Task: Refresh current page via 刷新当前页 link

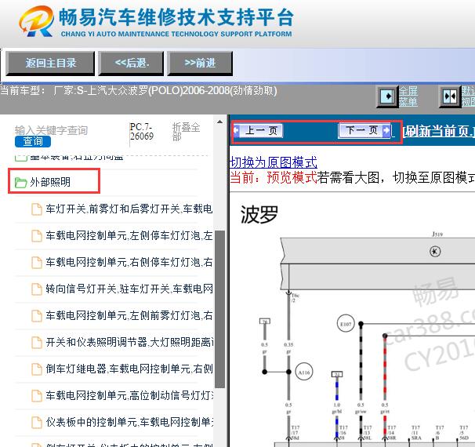Action: (x=438, y=131)
